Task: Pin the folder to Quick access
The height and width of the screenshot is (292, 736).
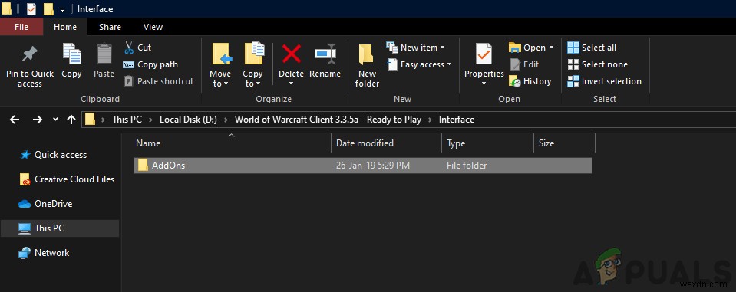Action: (30, 66)
